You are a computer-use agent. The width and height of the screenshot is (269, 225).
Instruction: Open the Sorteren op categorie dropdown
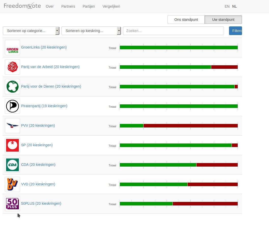point(31,31)
